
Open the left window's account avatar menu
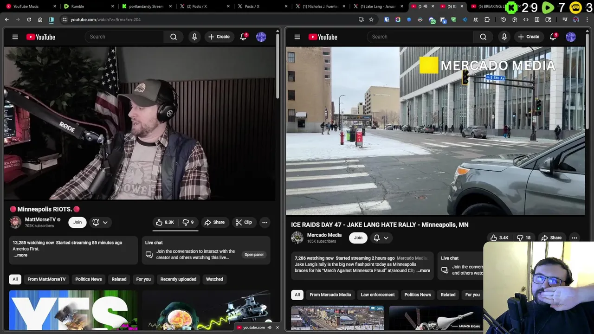(x=261, y=37)
